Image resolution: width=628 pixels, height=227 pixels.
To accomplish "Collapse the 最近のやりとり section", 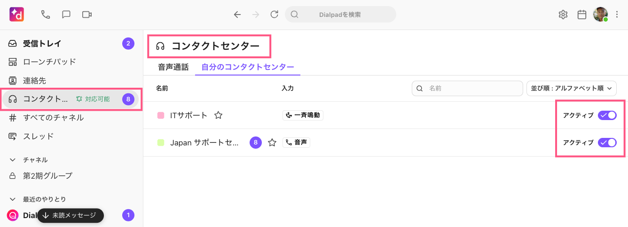I will (13, 199).
